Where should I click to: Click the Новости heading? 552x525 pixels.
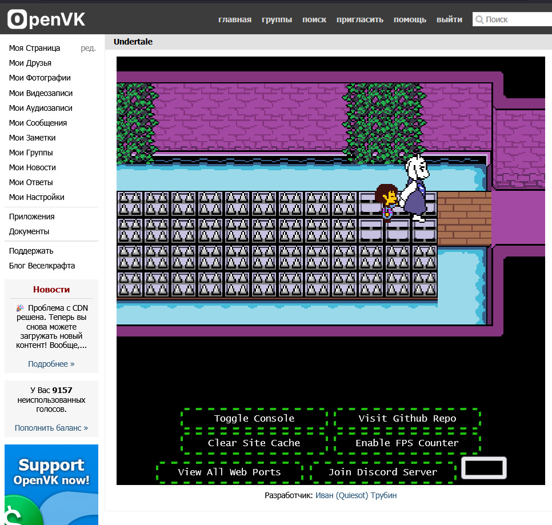tap(51, 290)
